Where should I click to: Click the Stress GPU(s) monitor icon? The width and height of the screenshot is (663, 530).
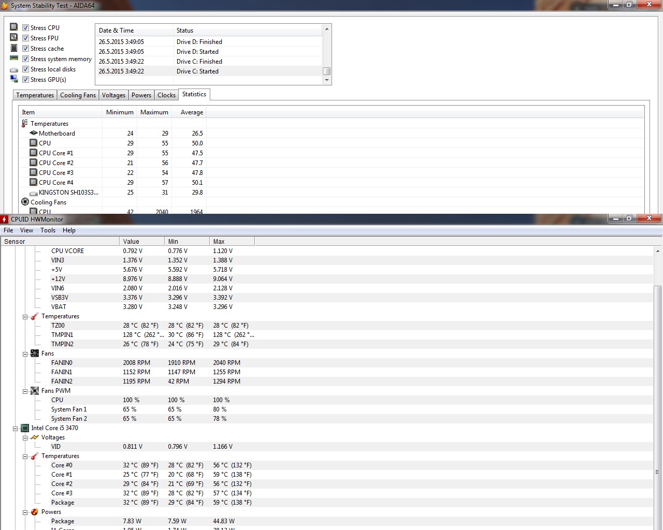pos(14,79)
